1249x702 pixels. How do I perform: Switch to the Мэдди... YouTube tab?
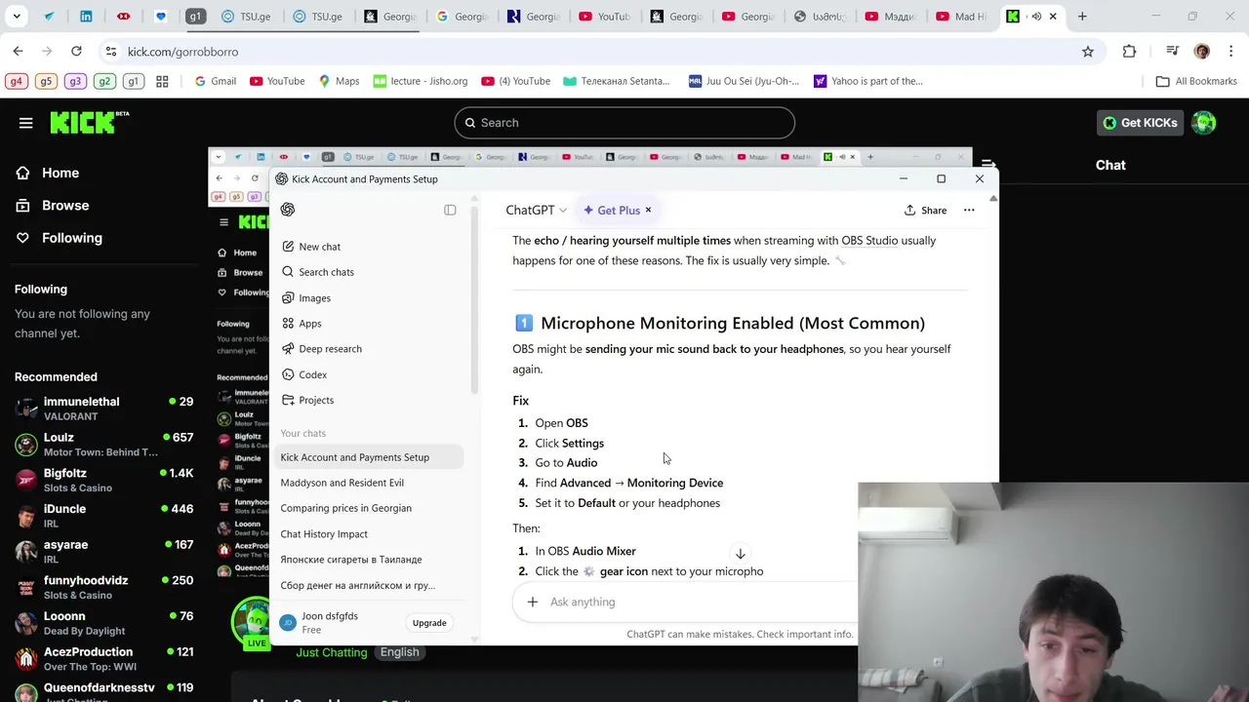point(891,17)
